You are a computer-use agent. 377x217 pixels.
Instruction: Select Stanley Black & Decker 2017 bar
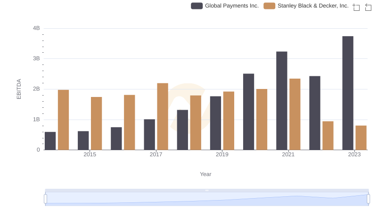click(163, 117)
